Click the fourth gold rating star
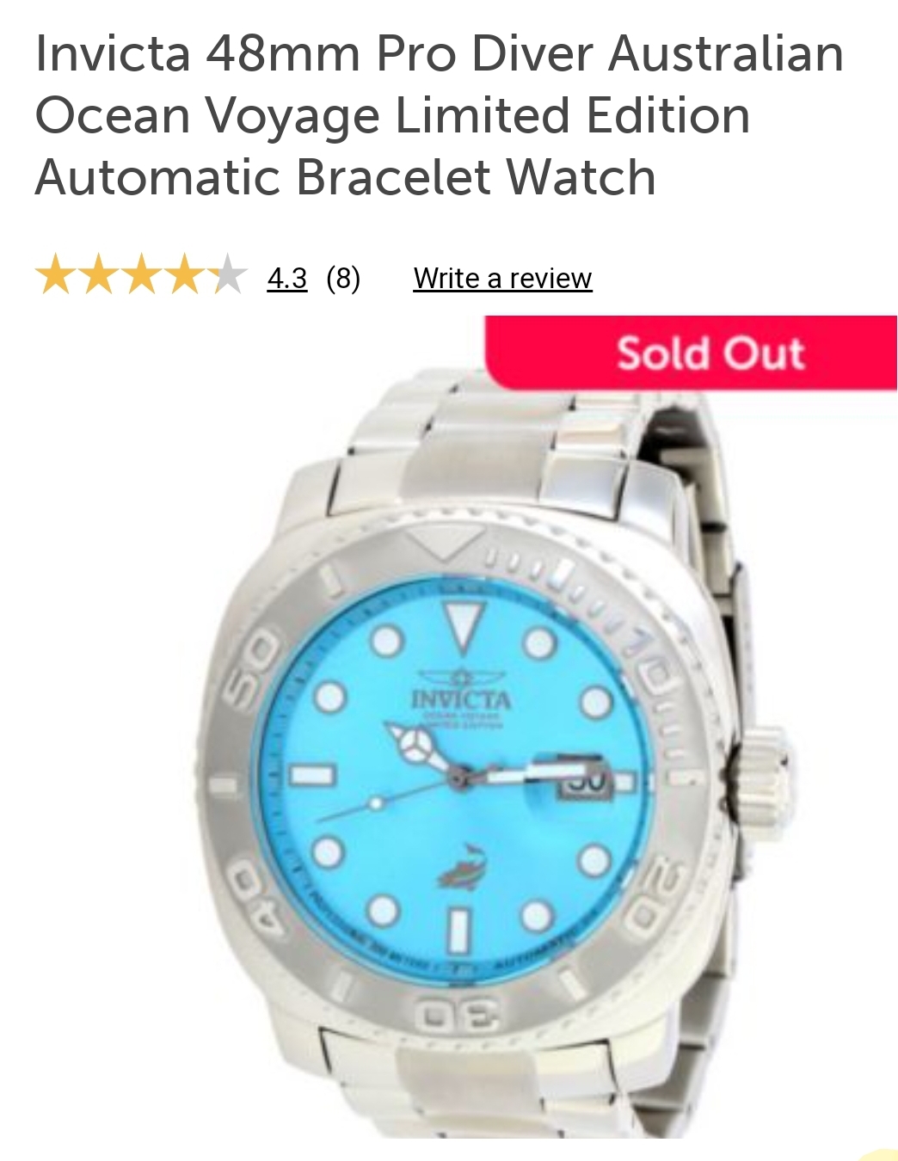Image resolution: width=898 pixels, height=1161 pixels. pos(185,275)
